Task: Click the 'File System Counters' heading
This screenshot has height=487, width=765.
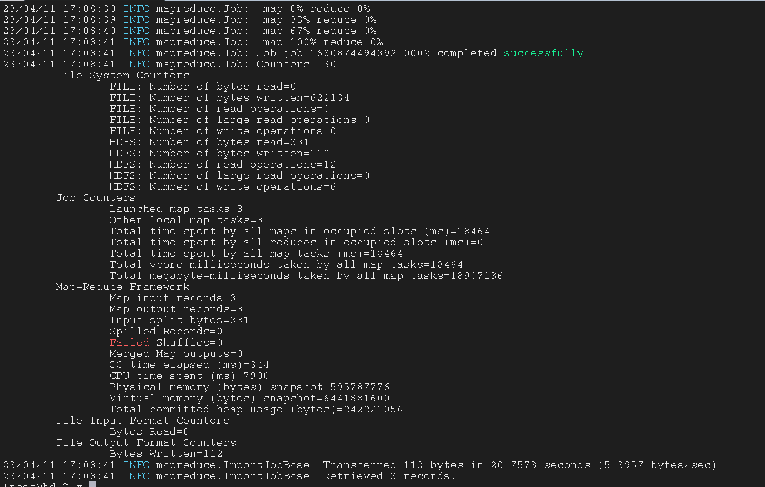Action: (x=122, y=76)
